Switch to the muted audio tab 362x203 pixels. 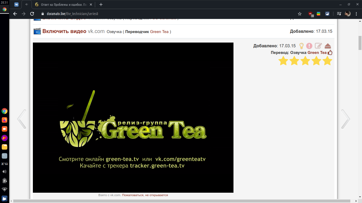click(x=27, y=4)
